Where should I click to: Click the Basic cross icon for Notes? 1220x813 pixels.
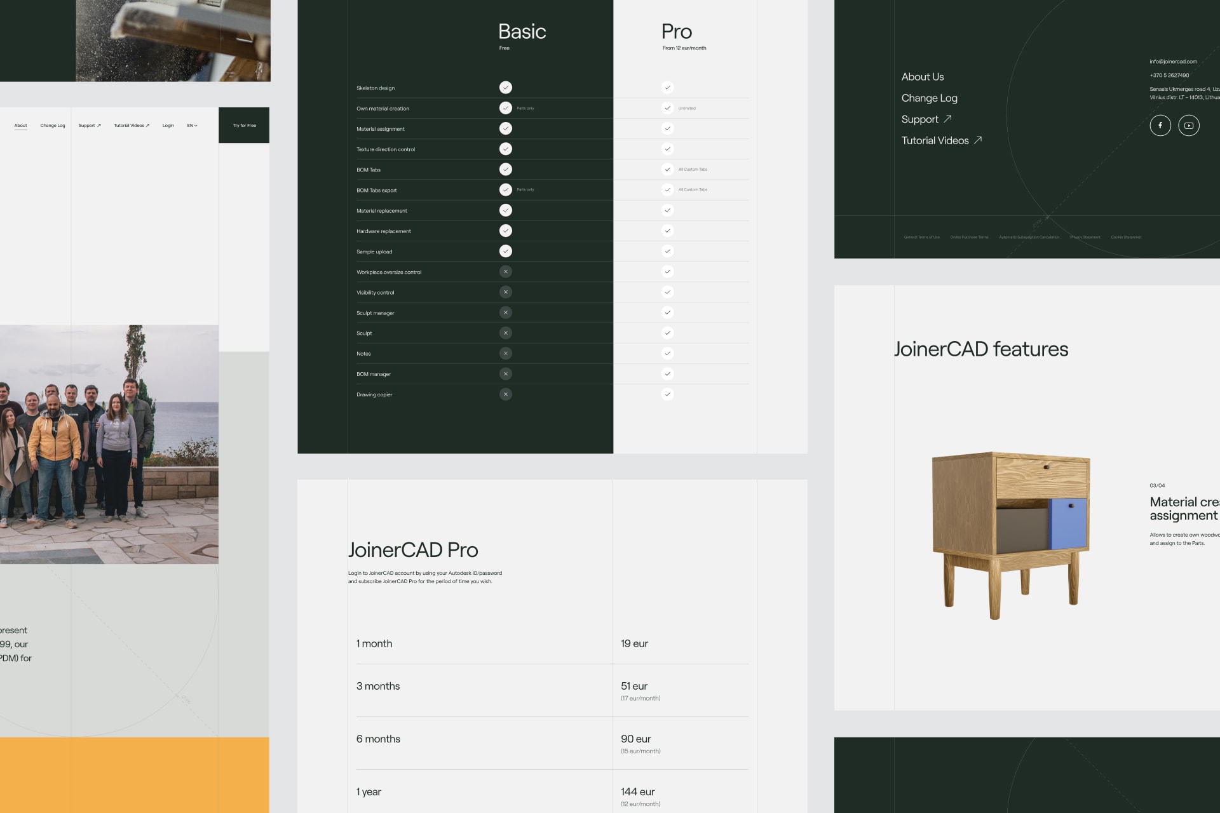tap(506, 353)
